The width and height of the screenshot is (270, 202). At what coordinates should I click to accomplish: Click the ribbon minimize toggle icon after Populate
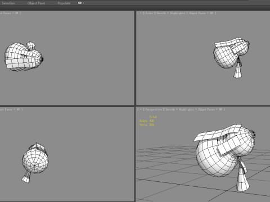[x=80, y=3]
